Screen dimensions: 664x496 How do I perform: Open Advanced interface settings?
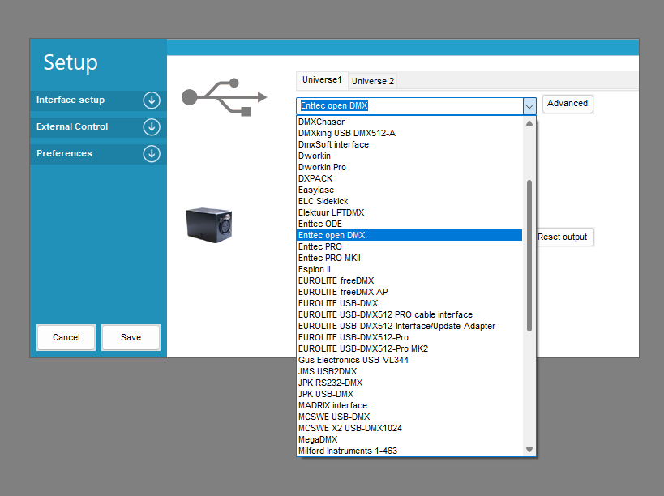pyautogui.click(x=568, y=104)
